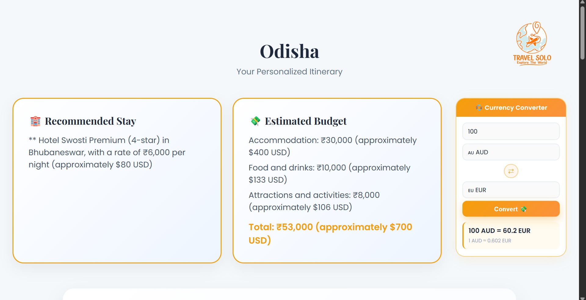Click the scrollbar down arrow

pos(582,298)
